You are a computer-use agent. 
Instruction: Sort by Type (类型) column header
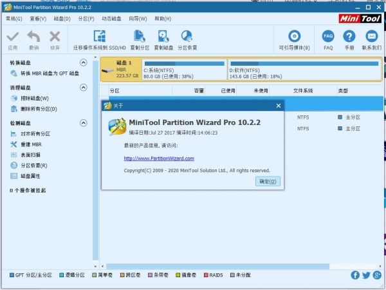pyautogui.click(x=360, y=91)
